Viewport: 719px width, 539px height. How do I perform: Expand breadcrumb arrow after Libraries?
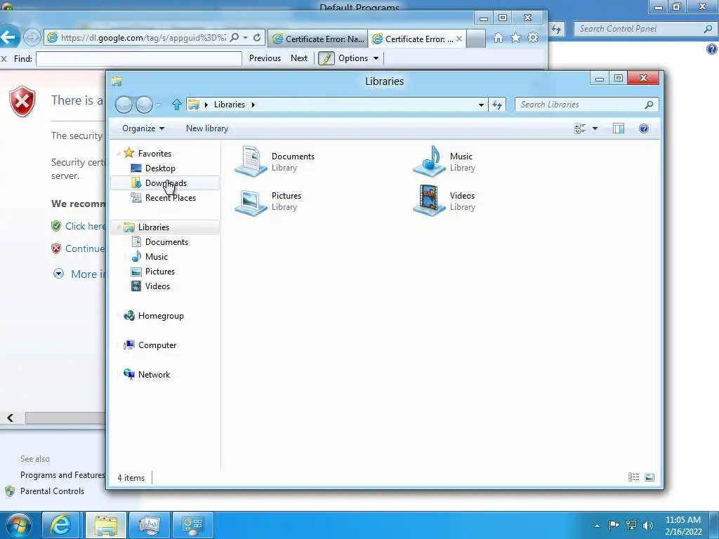[x=253, y=105]
